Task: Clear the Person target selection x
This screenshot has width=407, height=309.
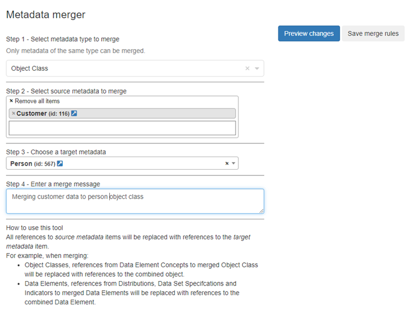Action: pyautogui.click(x=226, y=164)
